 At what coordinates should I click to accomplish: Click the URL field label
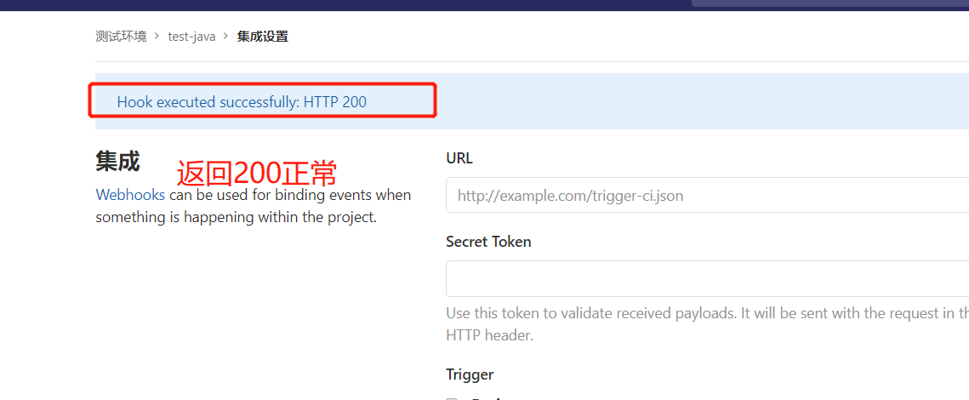coord(459,158)
